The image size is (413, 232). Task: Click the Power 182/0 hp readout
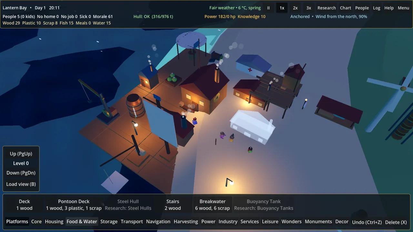tap(220, 16)
